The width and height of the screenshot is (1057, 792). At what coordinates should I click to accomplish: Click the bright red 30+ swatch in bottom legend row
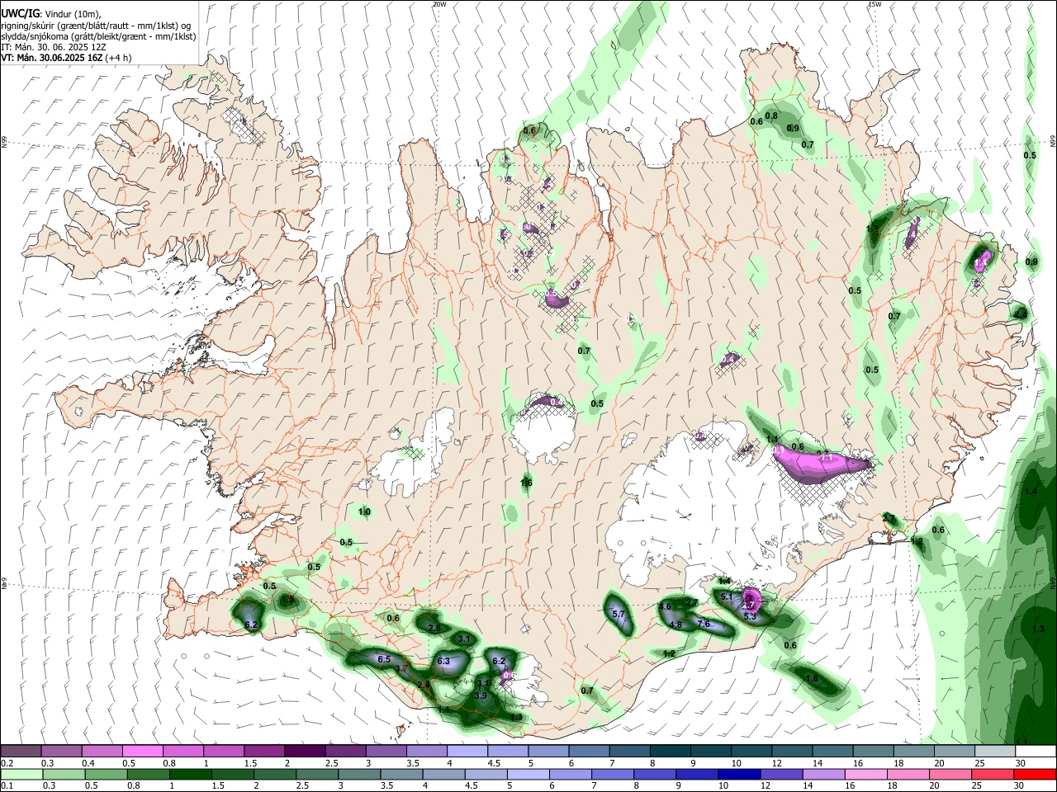click(1036, 775)
